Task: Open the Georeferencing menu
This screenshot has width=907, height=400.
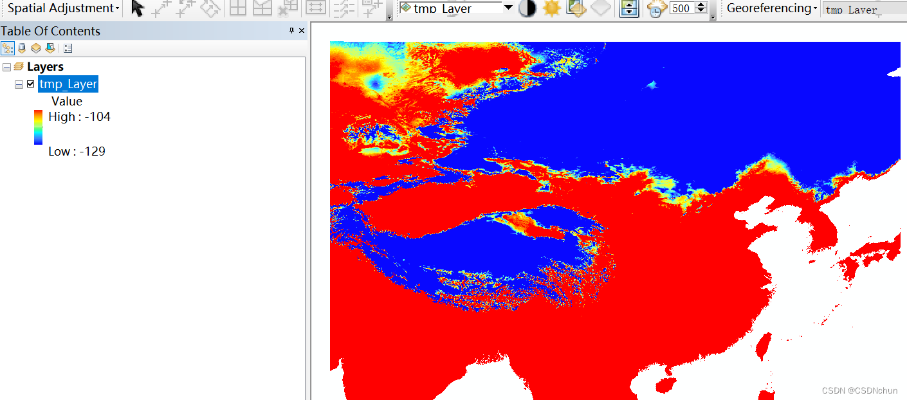Action: 769,8
